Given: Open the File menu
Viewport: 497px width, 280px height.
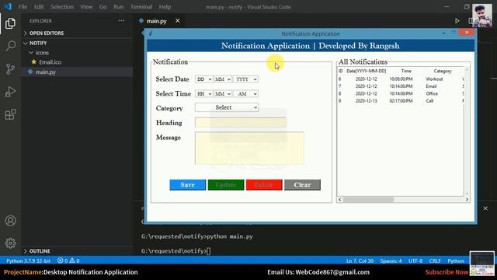Looking at the screenshot, I should (23, 7).
